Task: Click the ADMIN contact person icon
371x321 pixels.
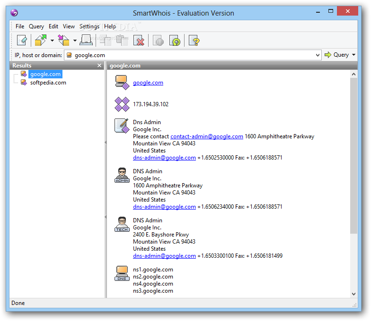Action: 122,175
